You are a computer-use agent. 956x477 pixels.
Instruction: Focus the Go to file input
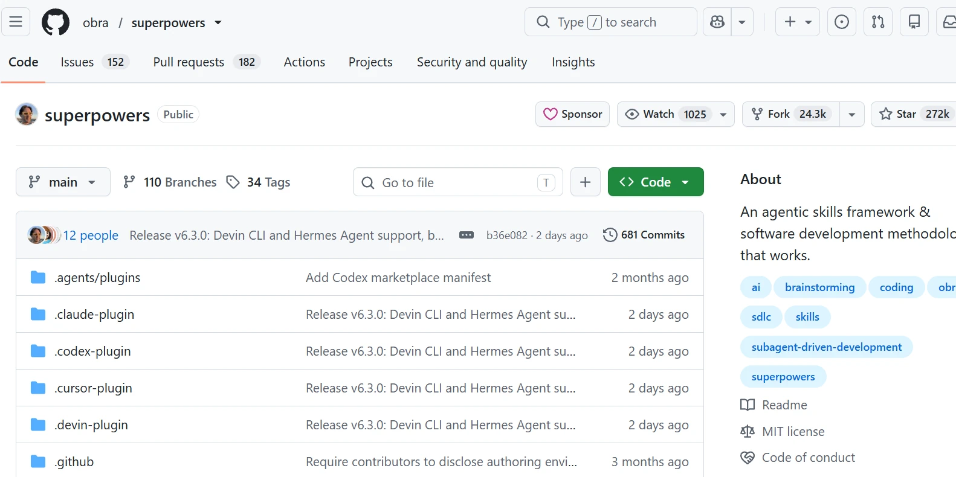[458, 182]
